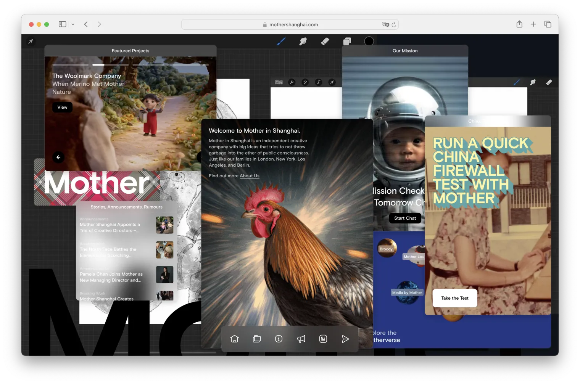
Task: Go back with Safari's back arrow
Action: pyautogui.click(x=86, y=24)
